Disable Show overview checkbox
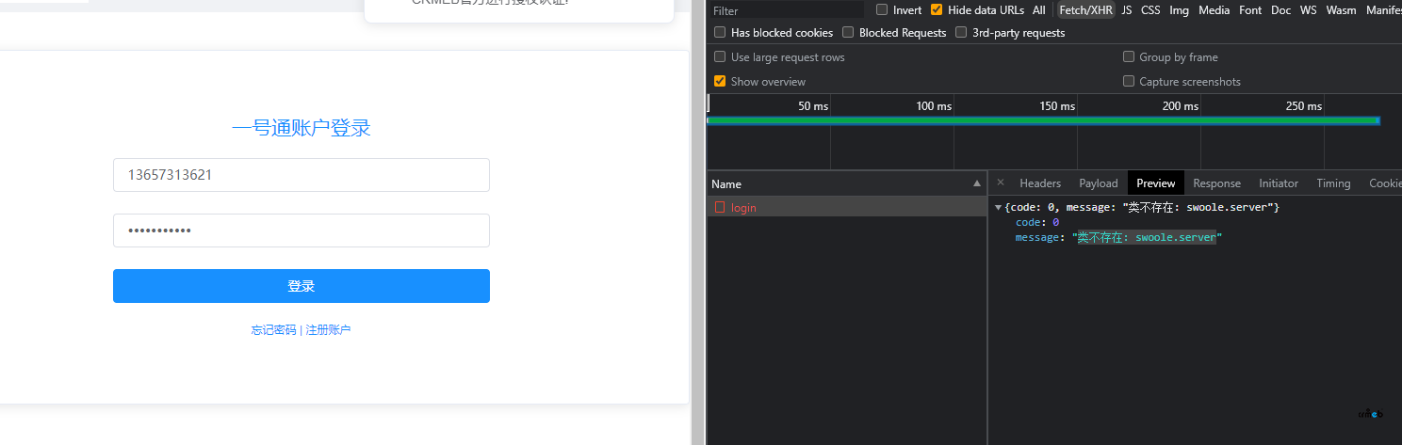Screen dimensions: 1402x445 coord(720,81)
